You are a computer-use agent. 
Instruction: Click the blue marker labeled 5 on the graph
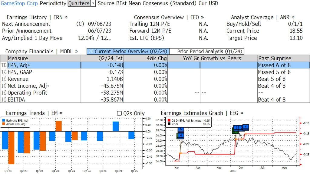(x=181, y=129)
